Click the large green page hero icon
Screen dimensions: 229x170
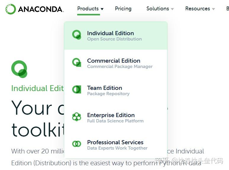[x=19, y=69]
